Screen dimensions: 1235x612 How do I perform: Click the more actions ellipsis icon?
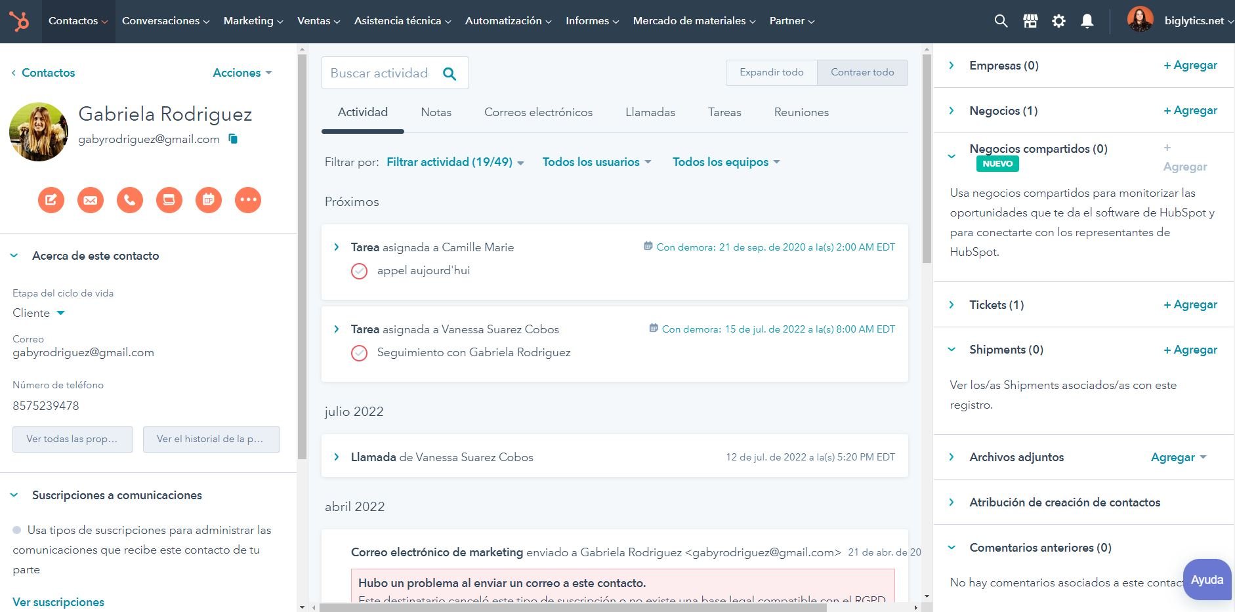(248, 200)
